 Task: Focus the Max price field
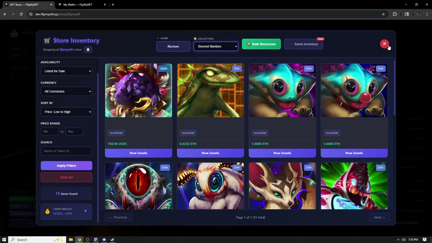pos(74,132)
